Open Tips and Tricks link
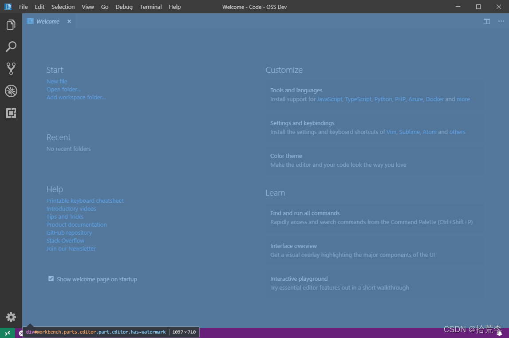This screenshot has height=338, width=509. (x=65, y=216)
